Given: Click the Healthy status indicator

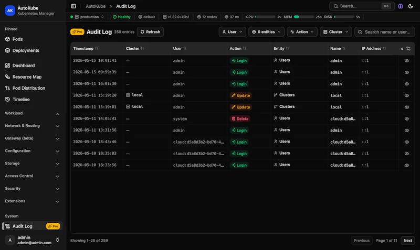Looking at the screenshot, I should (122, 17).
